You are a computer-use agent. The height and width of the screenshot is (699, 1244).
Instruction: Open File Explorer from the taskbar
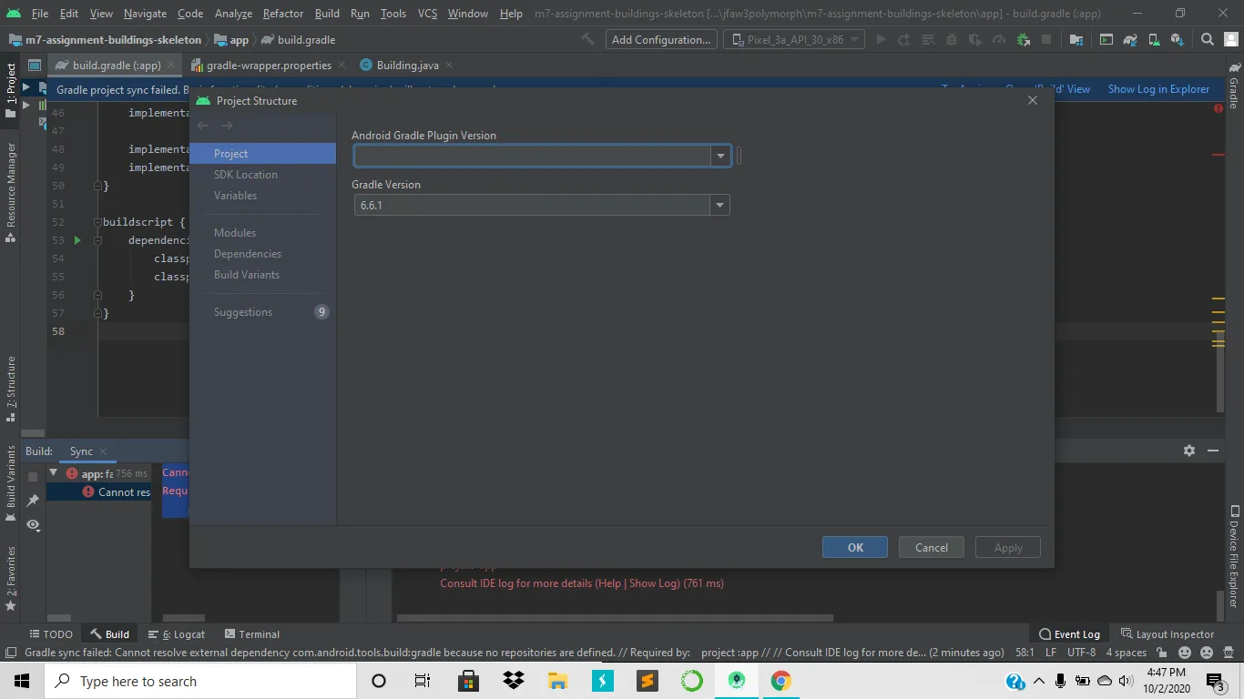pyautogui.click(x=558, y=681)
